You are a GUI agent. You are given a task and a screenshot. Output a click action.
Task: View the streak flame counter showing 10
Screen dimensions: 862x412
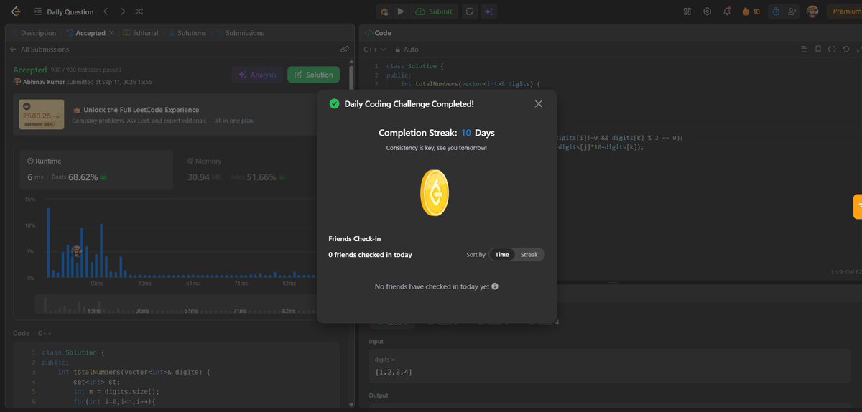click(751, 11)
